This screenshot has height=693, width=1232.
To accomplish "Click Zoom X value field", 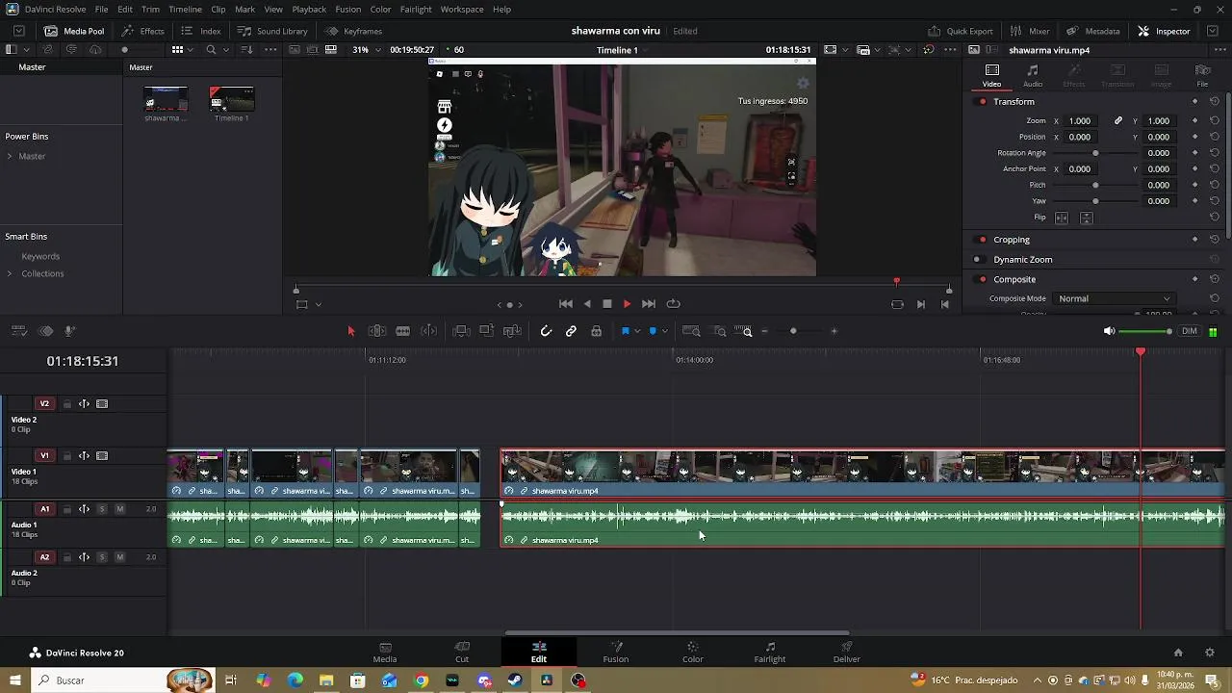I will point(1081,121).
